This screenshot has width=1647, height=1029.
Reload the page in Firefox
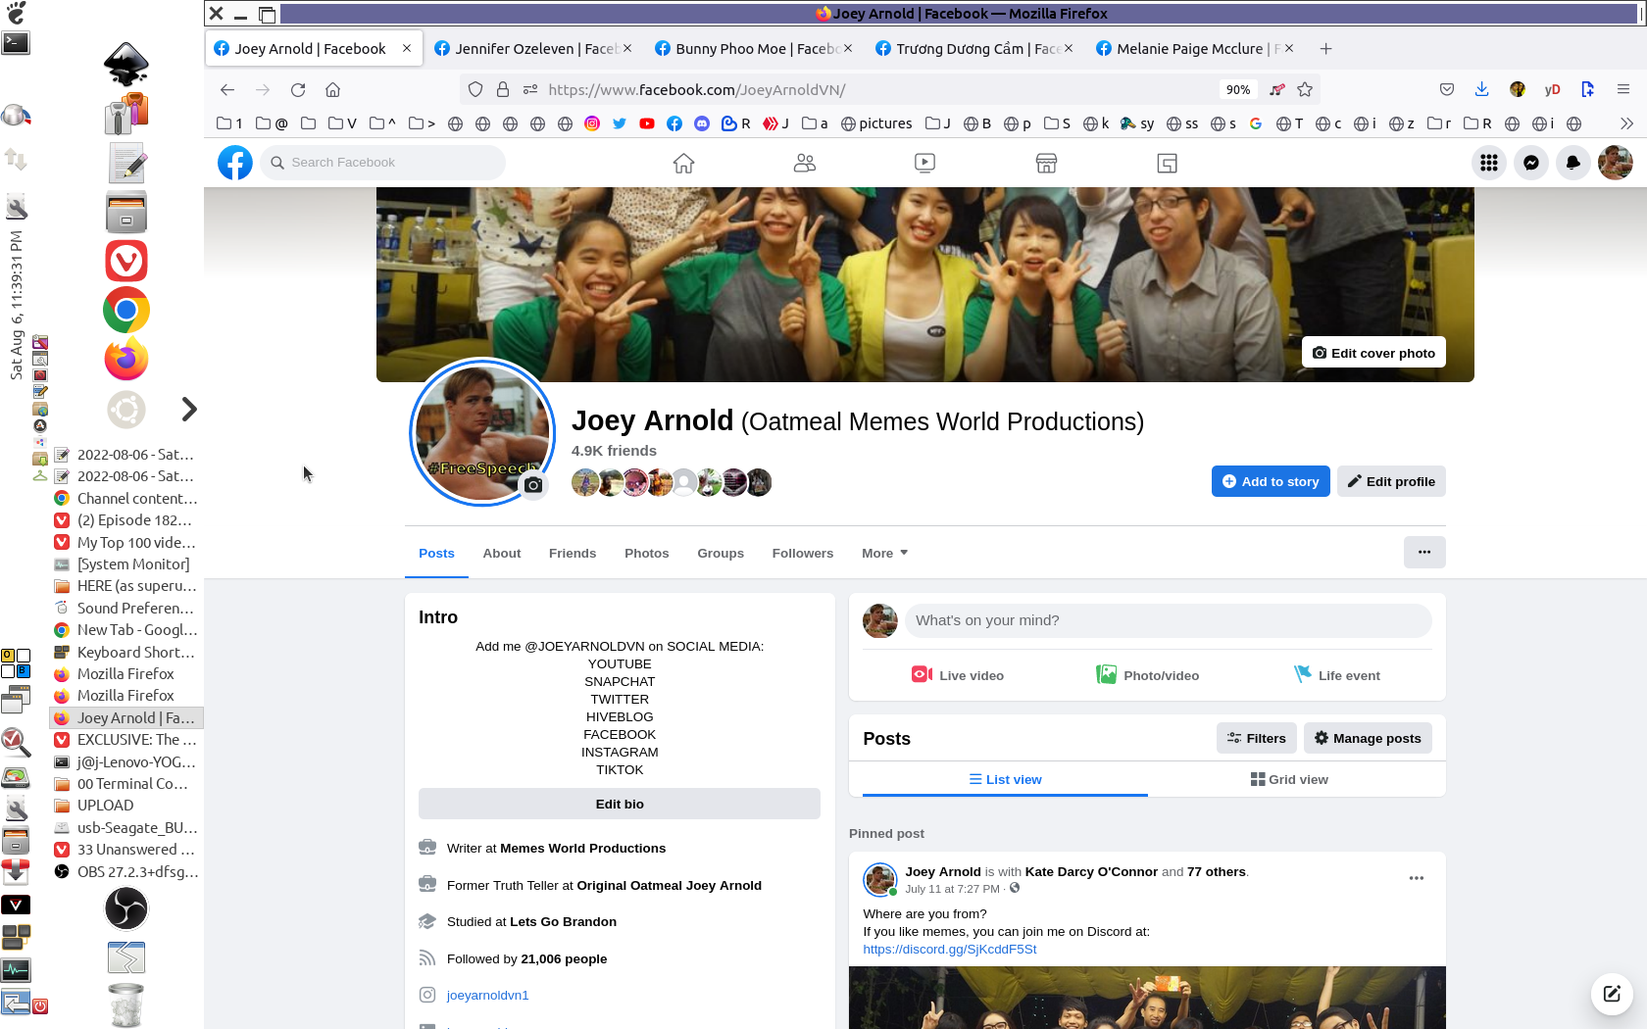(298, 89)
